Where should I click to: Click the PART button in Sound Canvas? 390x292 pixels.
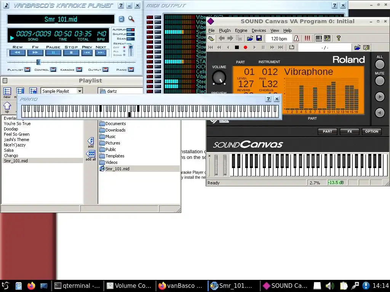327,131
